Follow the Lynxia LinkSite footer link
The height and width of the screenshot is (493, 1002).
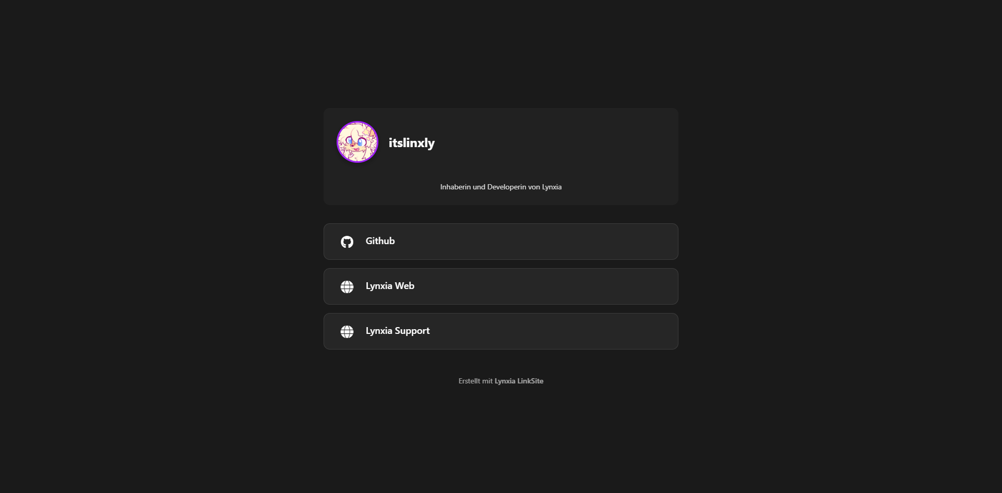click(x=519, y=381)
